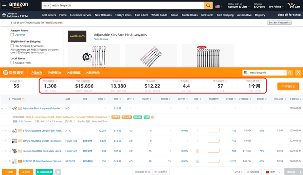Screen dimensions: 303x175
Task: Click the star favorites button at bottom
Action: 58,172
